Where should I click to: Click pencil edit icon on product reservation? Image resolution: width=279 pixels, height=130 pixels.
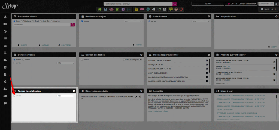(x=136, y=97)
